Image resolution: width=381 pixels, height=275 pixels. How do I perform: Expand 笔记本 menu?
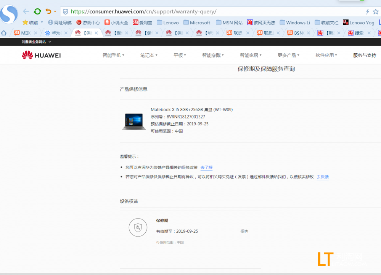(149, 55)
